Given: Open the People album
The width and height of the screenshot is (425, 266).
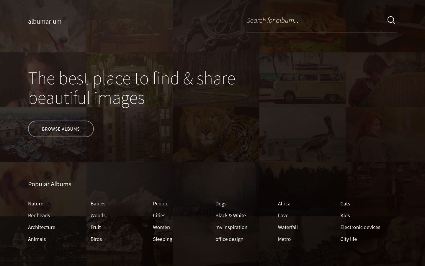Looking at the screenshot, I should [x=161, y=204].
